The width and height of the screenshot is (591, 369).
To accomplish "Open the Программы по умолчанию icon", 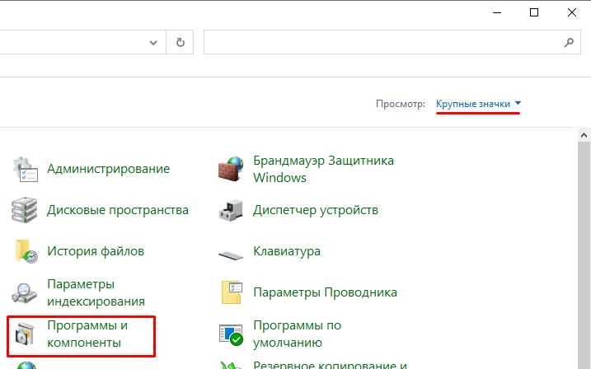I will tap(231, 334).
